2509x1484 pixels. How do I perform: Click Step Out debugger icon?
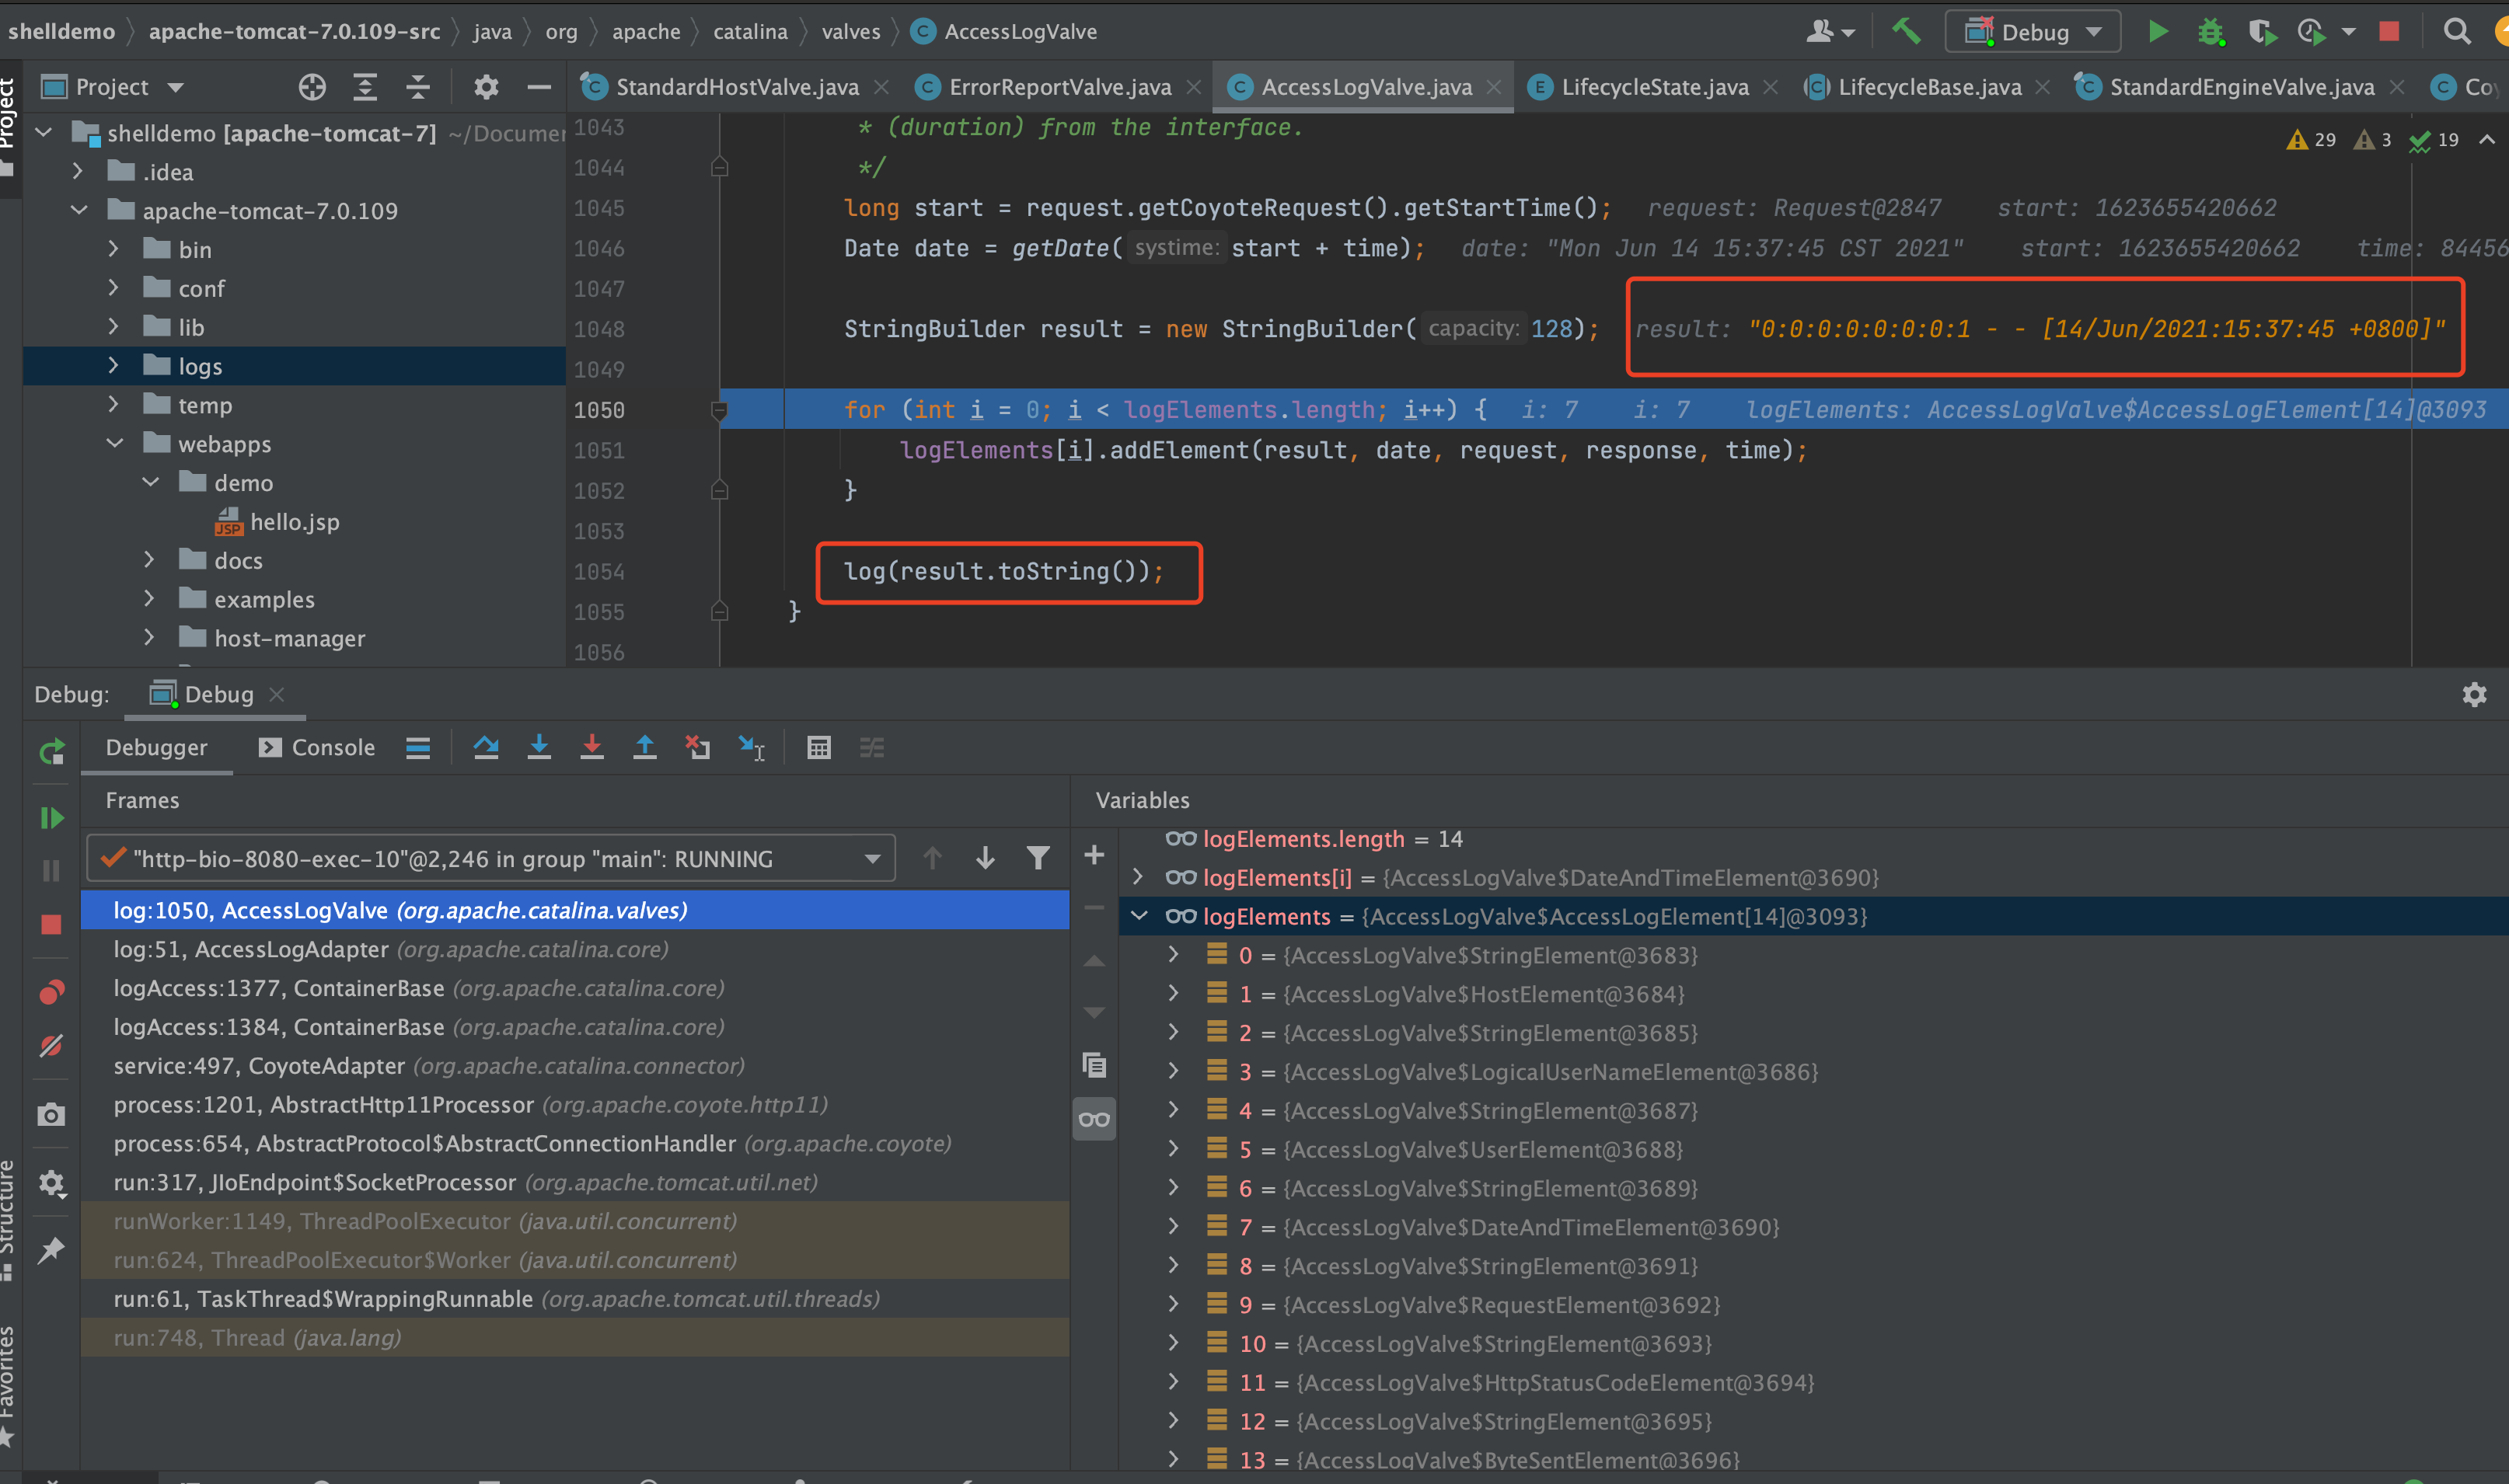tap(645, 747)
